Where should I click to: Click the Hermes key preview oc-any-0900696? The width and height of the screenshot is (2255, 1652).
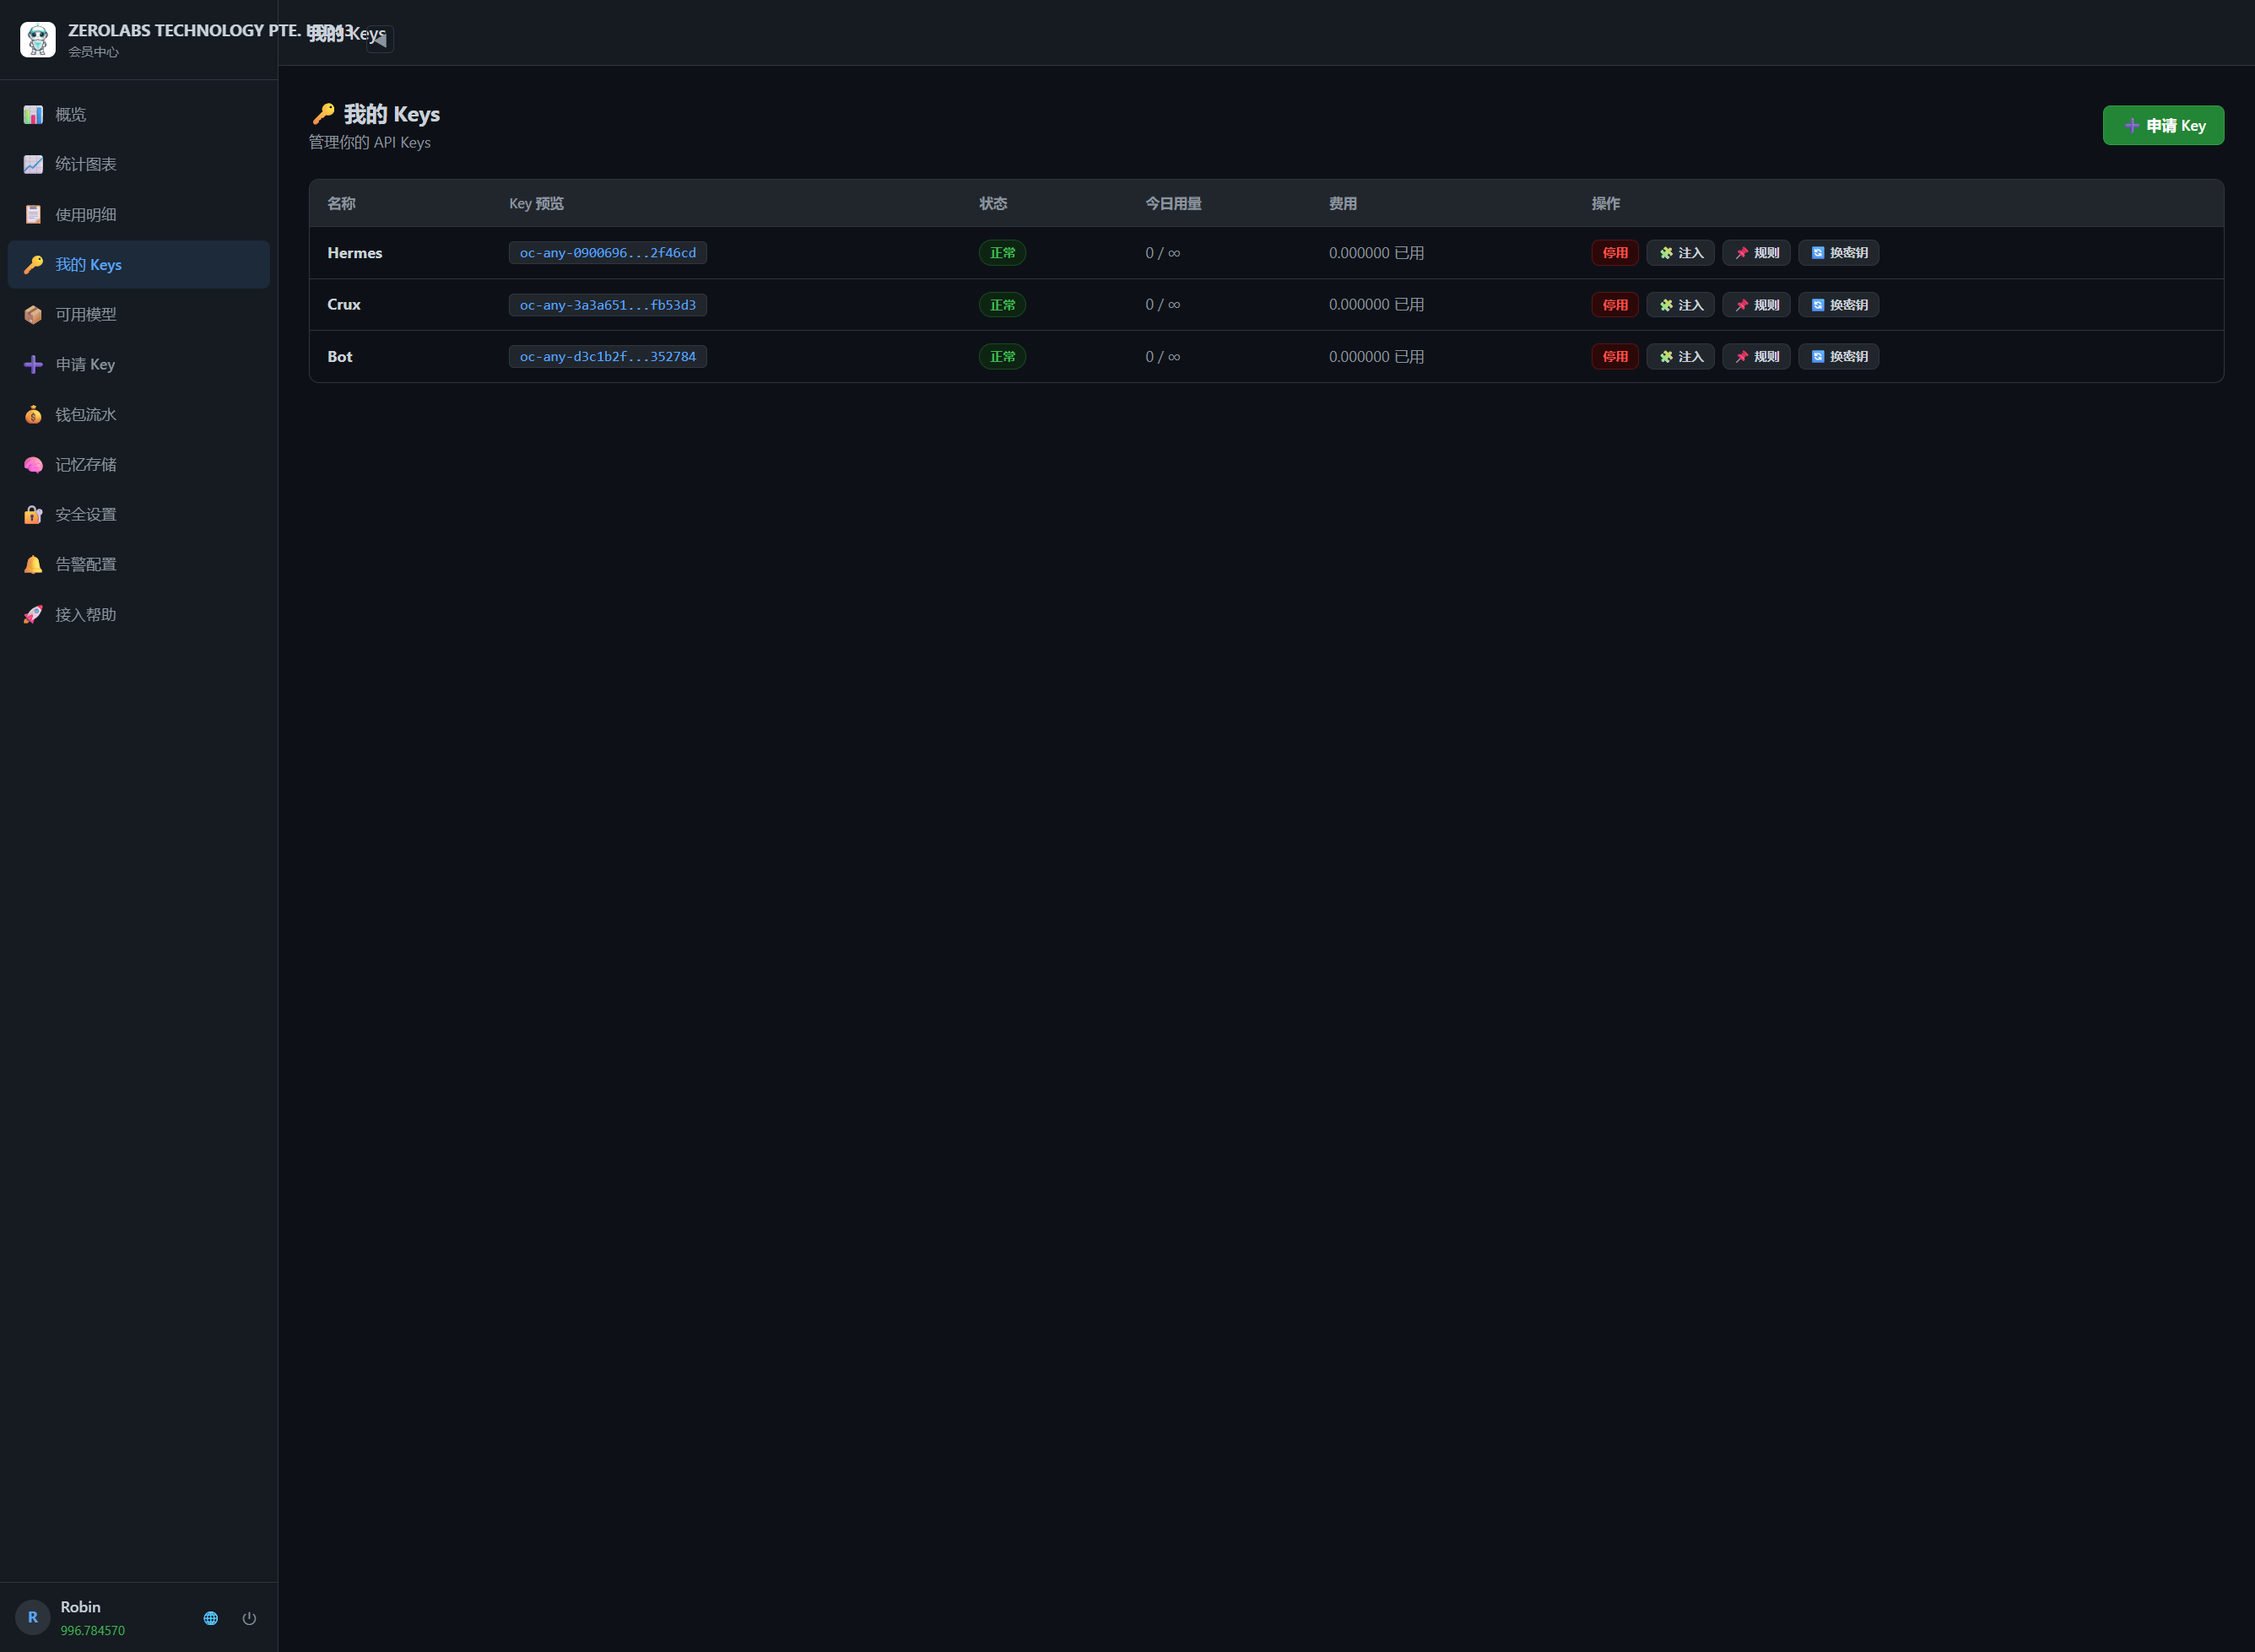pos(607,253)
